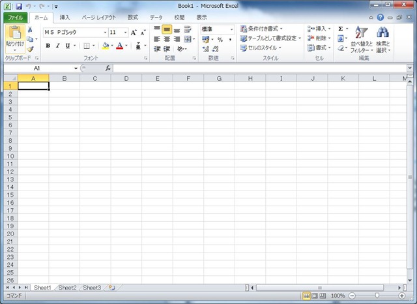Open the number format dropdown 標準
The width and height of the screenshot is (417, 304).
click(x=232, y=29)
